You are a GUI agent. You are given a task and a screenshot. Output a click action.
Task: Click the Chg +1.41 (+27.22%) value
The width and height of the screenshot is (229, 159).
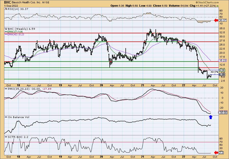point(203,6)
